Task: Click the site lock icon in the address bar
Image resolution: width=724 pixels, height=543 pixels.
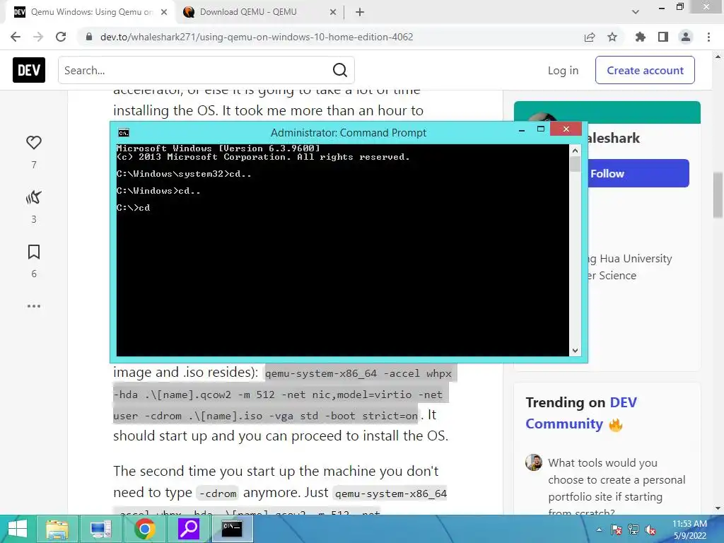Action: coord(89,37)
